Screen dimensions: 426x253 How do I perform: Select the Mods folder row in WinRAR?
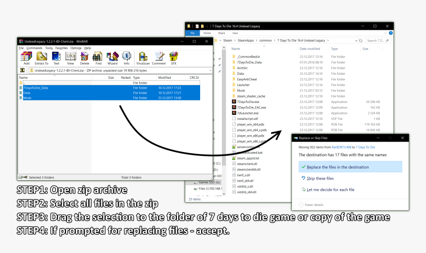(109, 98)
